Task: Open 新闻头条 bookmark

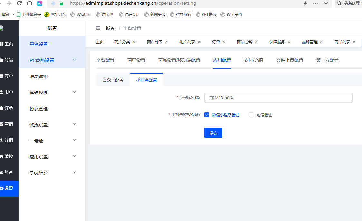Action: 155,14
